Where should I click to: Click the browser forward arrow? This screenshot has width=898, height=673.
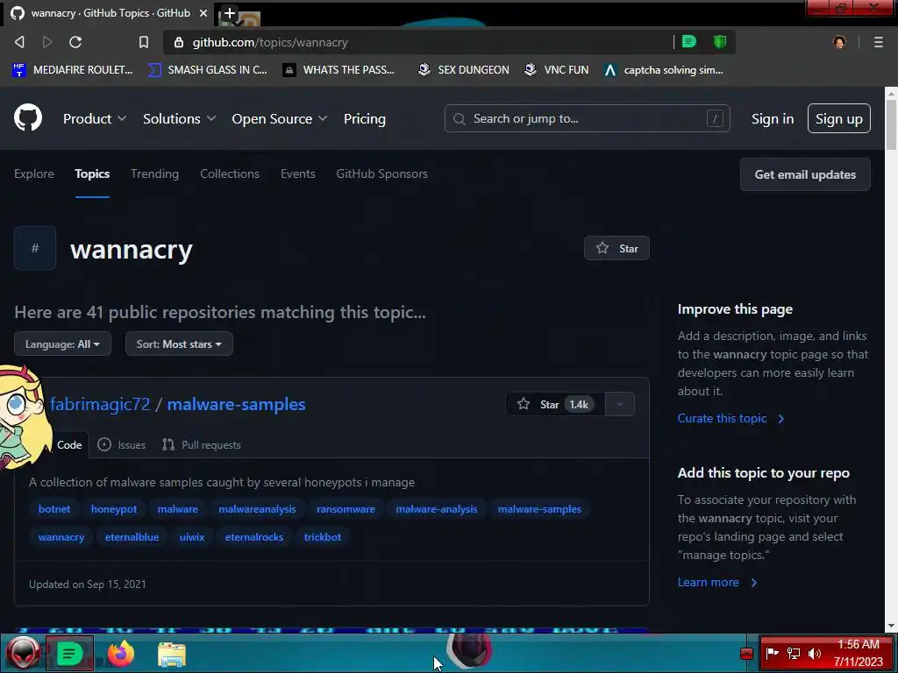(47, 42)
